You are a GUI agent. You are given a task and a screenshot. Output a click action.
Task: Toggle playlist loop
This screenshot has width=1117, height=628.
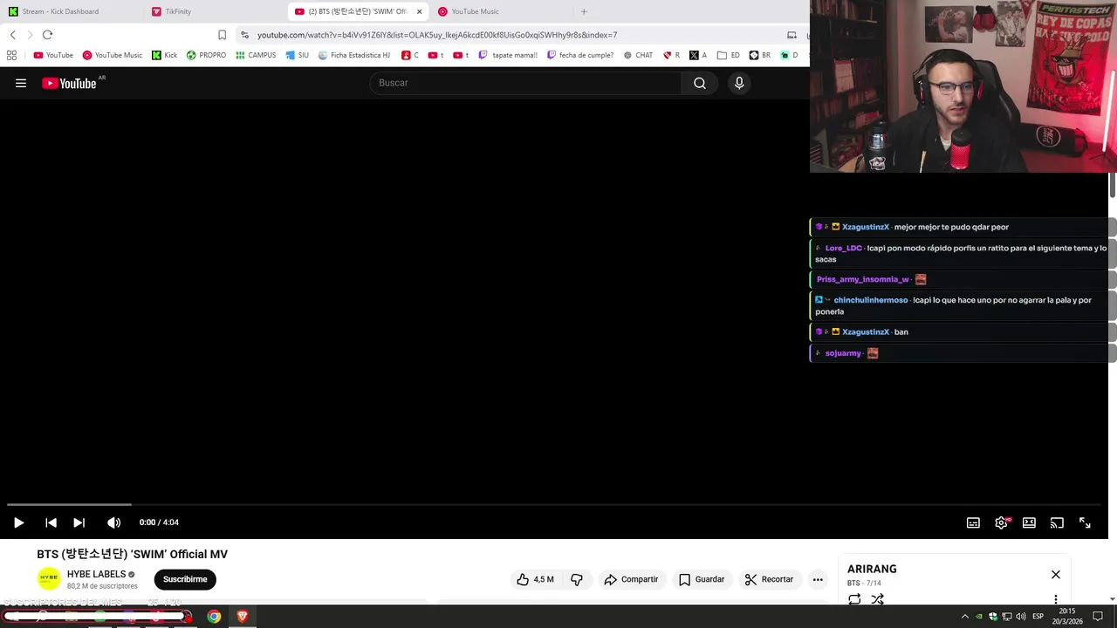854,599
